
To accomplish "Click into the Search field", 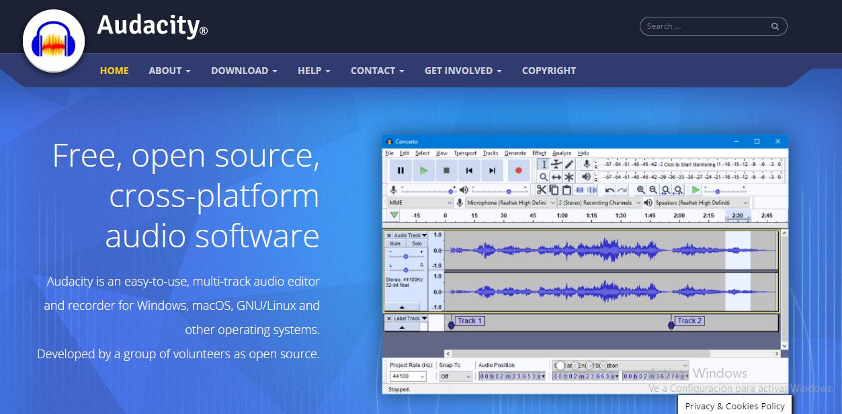I will point(706,26).
